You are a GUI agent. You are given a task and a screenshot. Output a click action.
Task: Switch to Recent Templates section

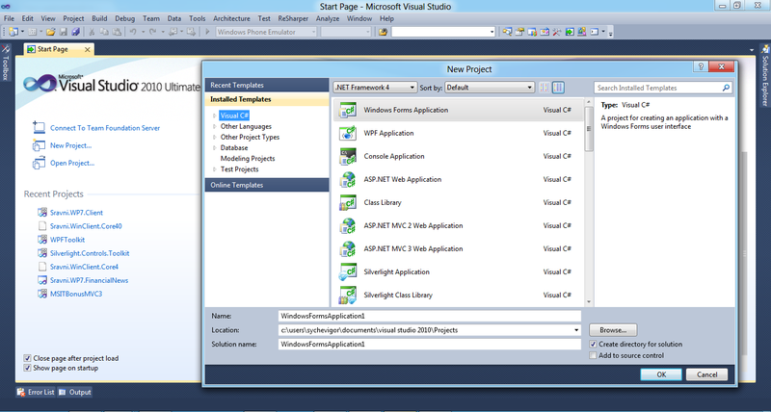[267, 85]
